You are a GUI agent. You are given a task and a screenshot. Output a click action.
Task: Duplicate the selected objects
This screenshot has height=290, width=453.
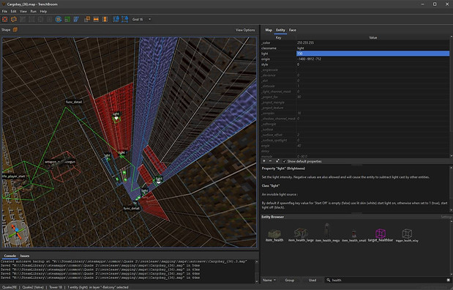(87, 19)
